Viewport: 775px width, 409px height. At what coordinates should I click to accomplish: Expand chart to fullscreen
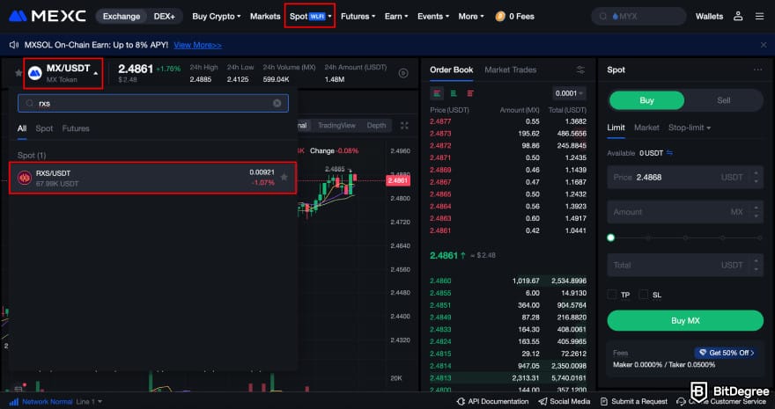click(x=404, y=126)
